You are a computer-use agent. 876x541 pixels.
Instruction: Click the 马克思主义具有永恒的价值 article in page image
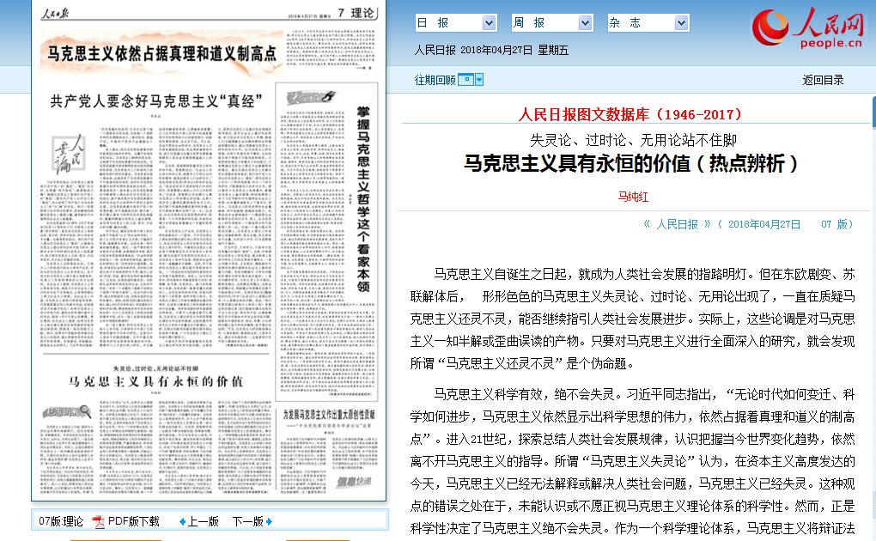click(156, 381)
